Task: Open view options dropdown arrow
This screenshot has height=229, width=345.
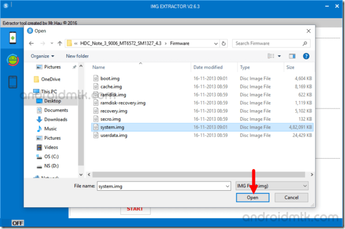Action: 279,56
